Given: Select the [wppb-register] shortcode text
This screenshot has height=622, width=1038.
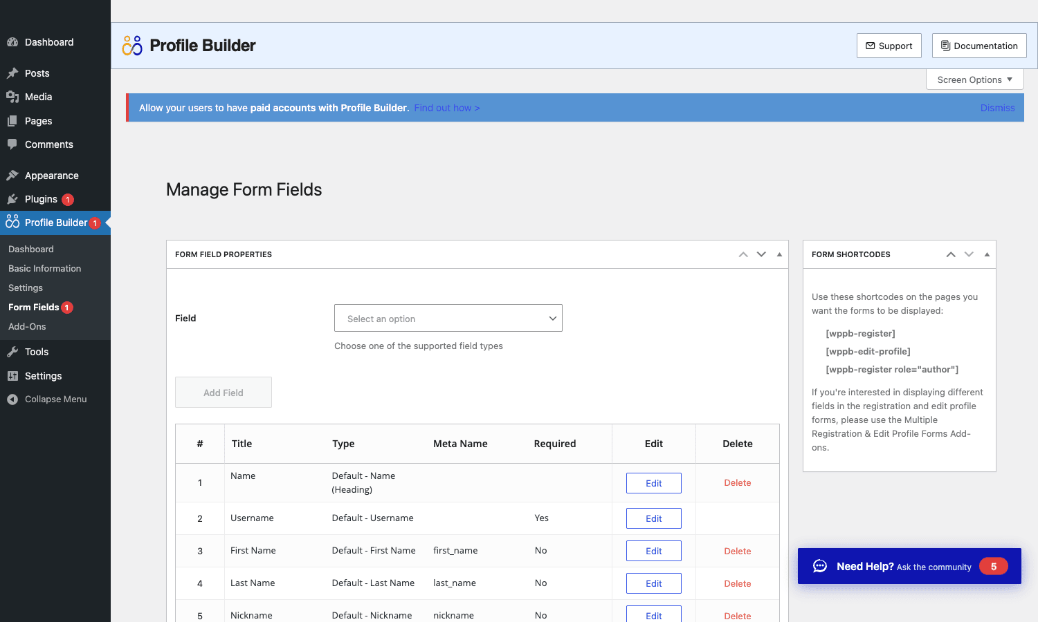Looking at the screenshot, I should click(x=860, y=333).
